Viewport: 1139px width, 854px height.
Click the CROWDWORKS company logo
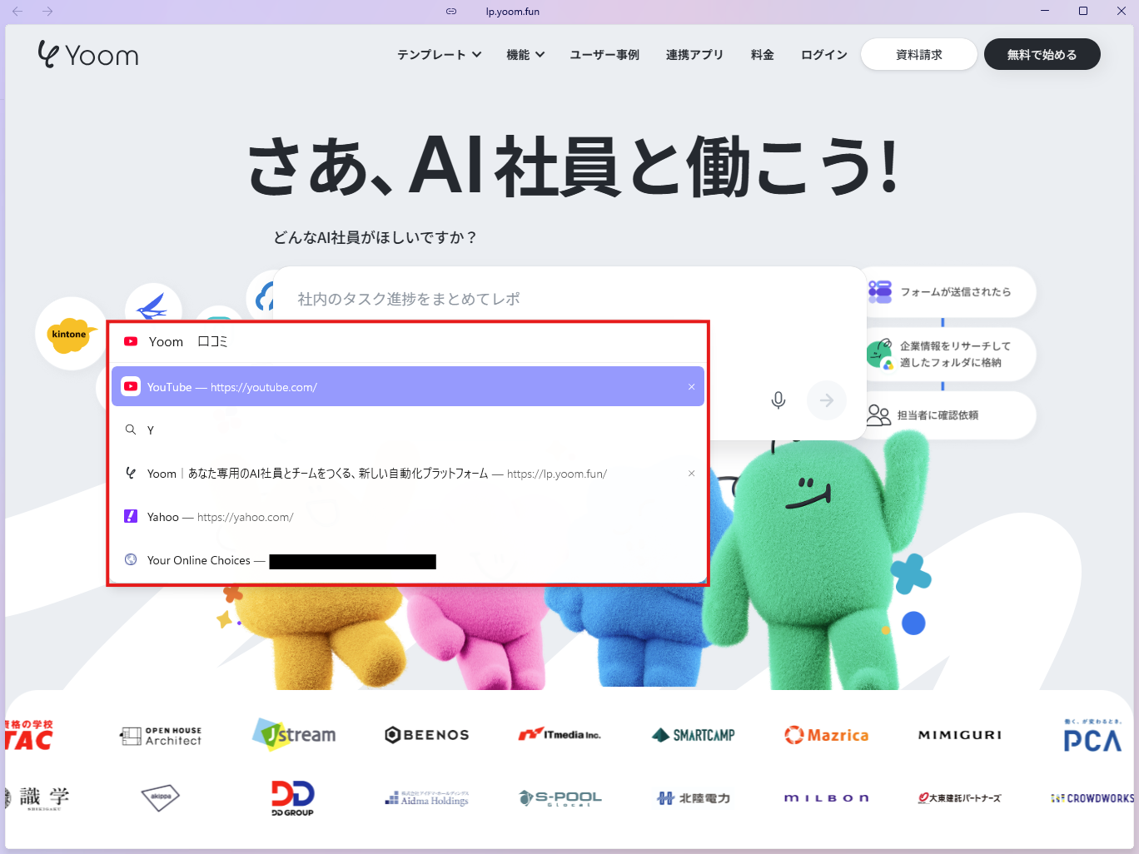click(1093, 798)
